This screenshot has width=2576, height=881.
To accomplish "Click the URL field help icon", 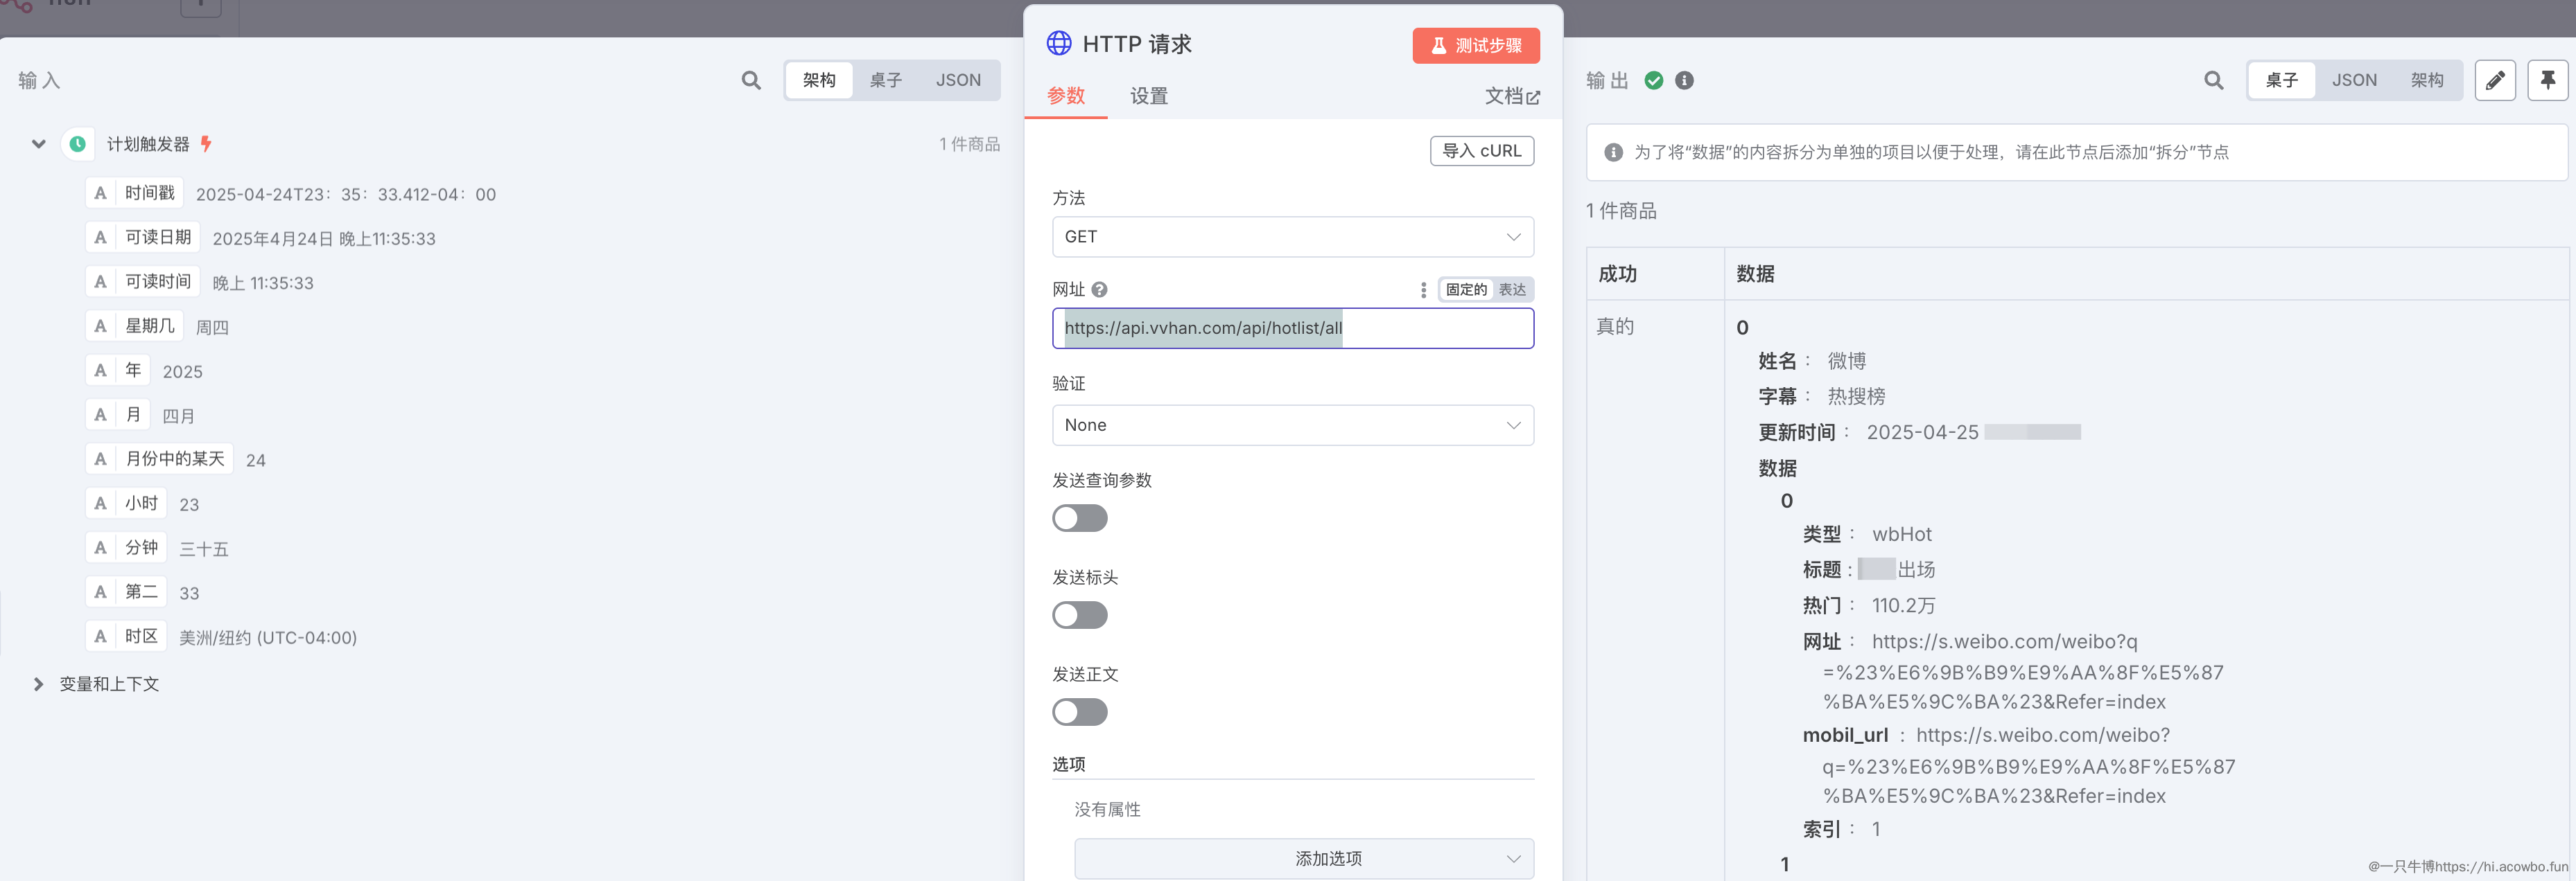I will [1099, 290].
